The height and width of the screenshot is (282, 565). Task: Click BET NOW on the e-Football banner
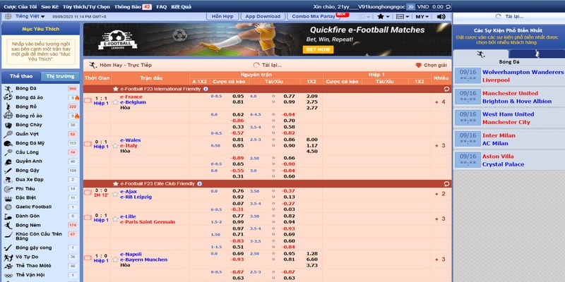(x=319, y=49)
